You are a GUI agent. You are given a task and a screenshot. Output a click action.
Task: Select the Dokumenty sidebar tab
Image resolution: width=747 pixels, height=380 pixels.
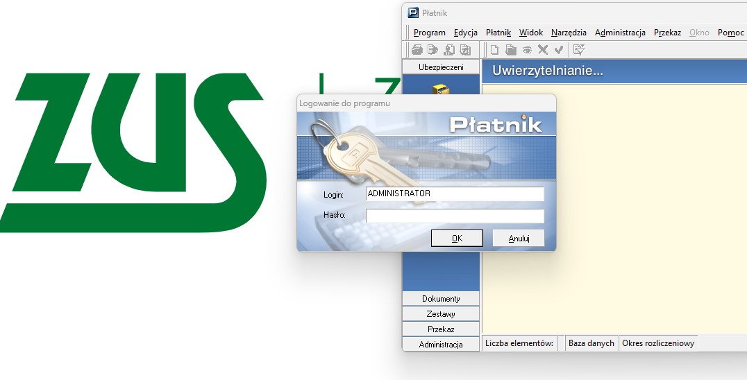point(441,299)
